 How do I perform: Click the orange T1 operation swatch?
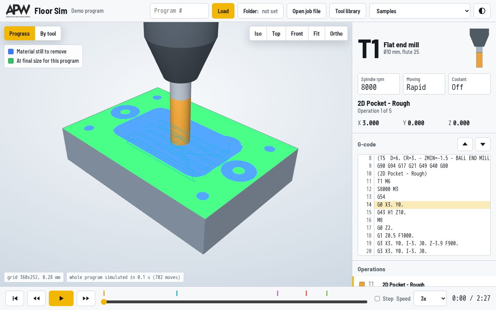362,284
